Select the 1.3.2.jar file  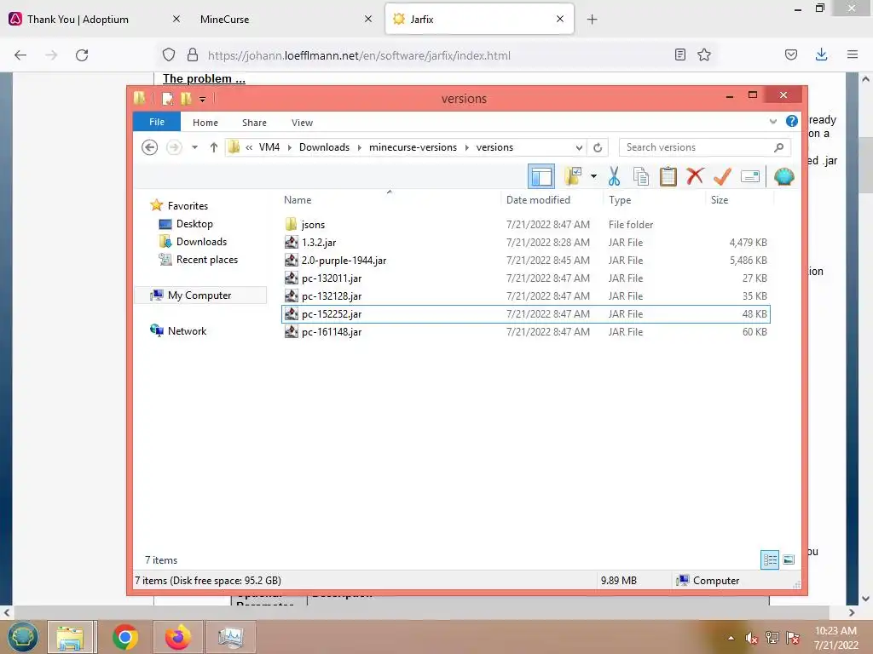(x=526, y=243)
